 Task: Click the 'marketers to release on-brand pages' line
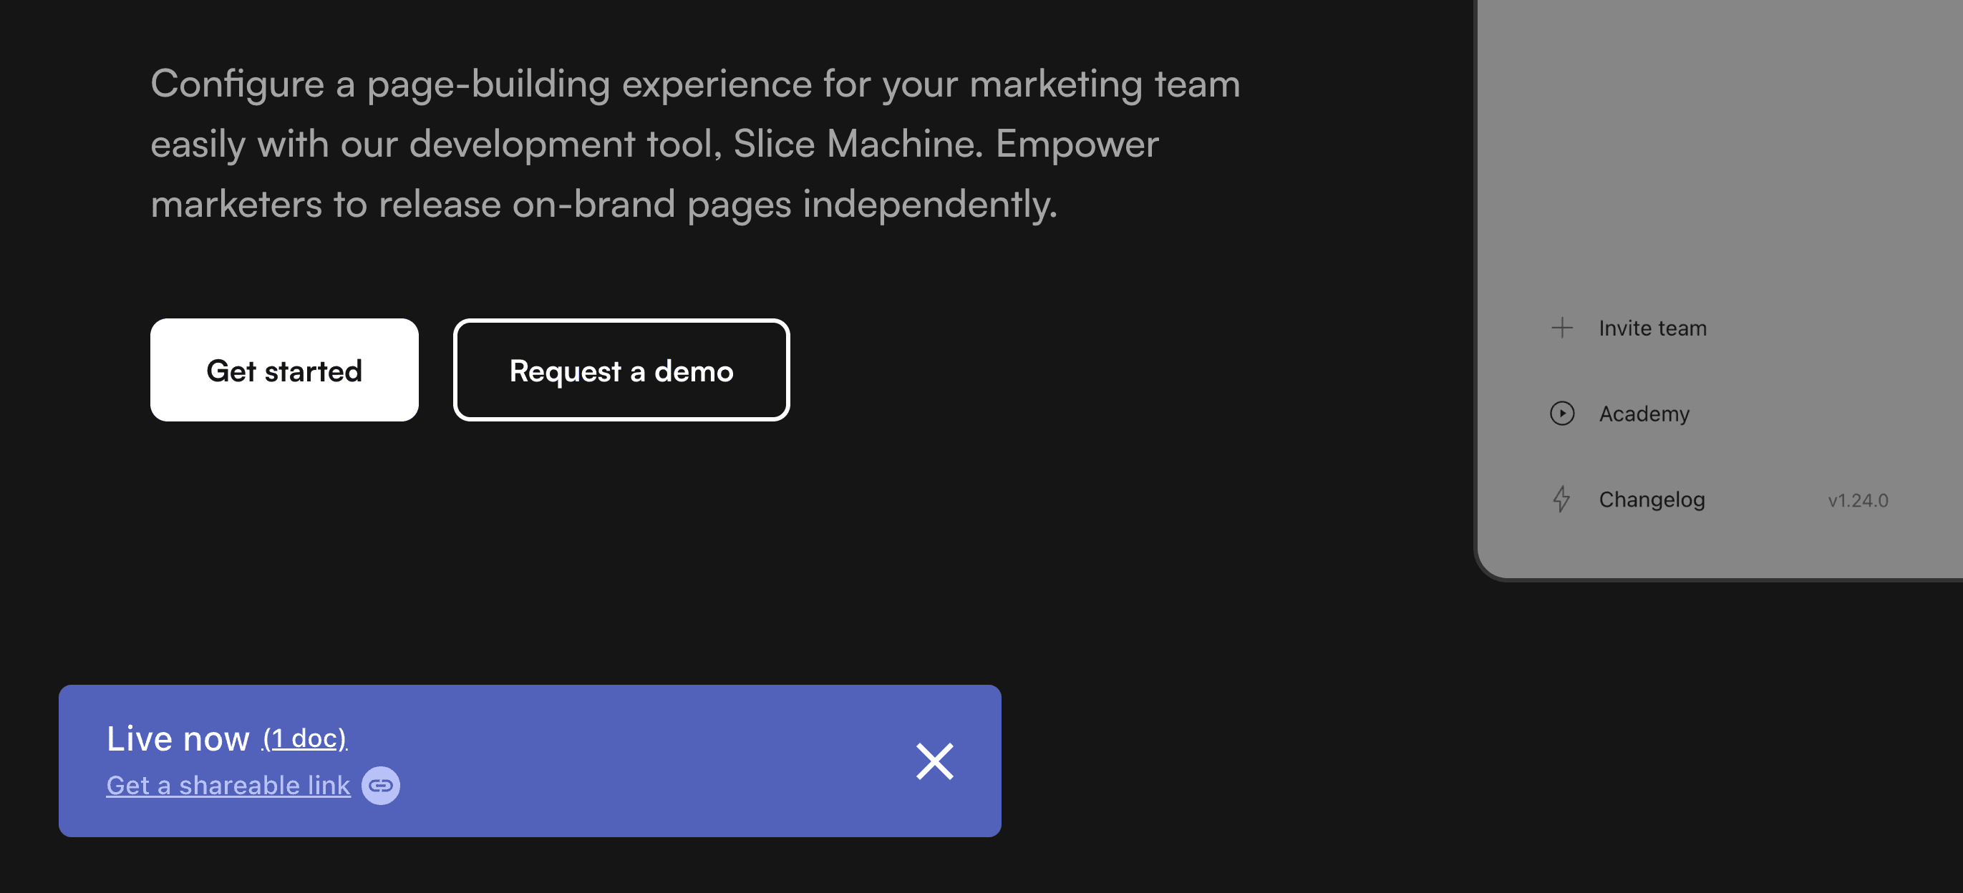click(603, 204)
